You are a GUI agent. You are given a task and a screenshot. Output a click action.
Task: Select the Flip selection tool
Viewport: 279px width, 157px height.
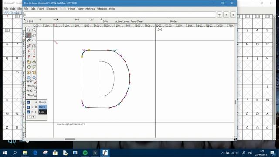point(29,67)
